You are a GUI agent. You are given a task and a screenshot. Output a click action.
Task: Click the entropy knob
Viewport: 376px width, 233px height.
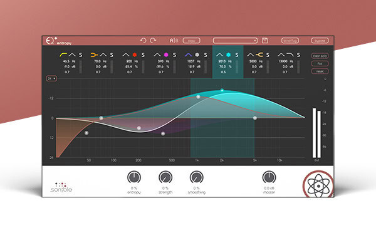click(x=134, y=178)
